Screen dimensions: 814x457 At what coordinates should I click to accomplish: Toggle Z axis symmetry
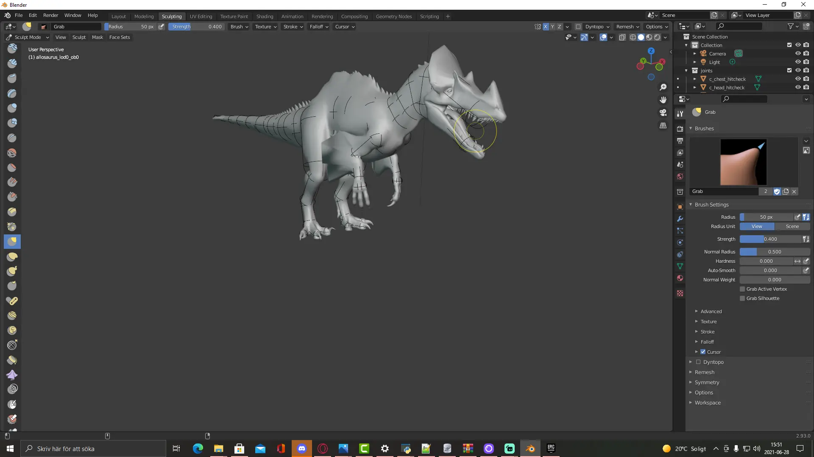(x=559, y=27)
